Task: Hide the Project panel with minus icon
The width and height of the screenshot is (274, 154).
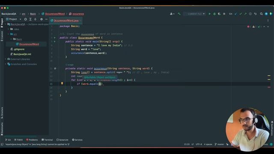Action: coord(46,19)
